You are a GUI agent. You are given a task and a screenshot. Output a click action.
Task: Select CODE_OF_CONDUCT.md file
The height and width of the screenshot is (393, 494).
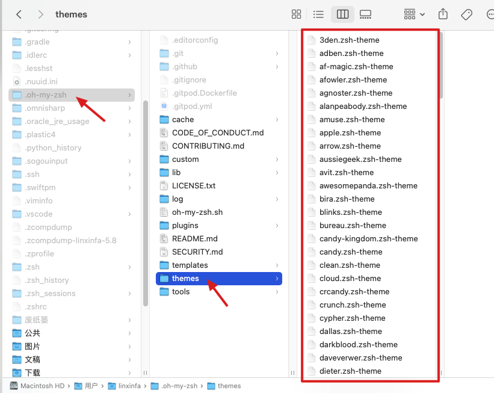point(219,132)
